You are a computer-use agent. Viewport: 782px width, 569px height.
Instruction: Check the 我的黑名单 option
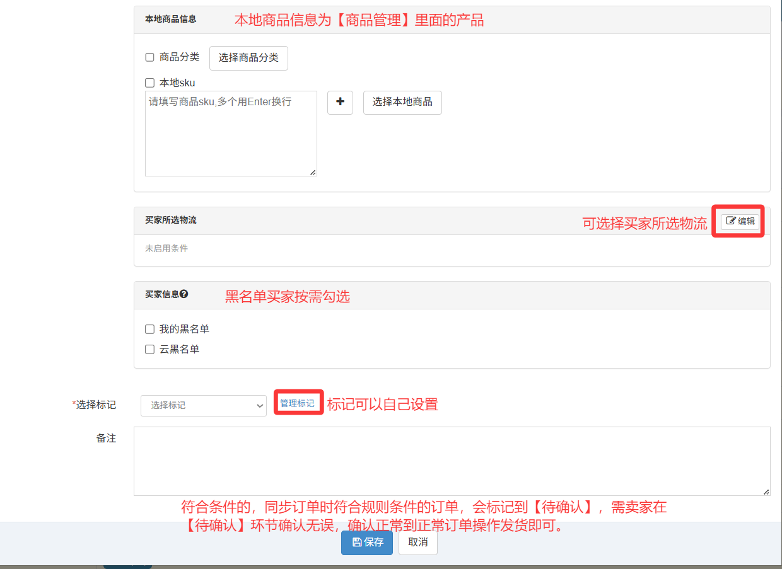coord(150,329)
